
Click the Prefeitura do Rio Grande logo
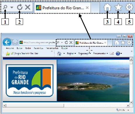tap(30, 81)
